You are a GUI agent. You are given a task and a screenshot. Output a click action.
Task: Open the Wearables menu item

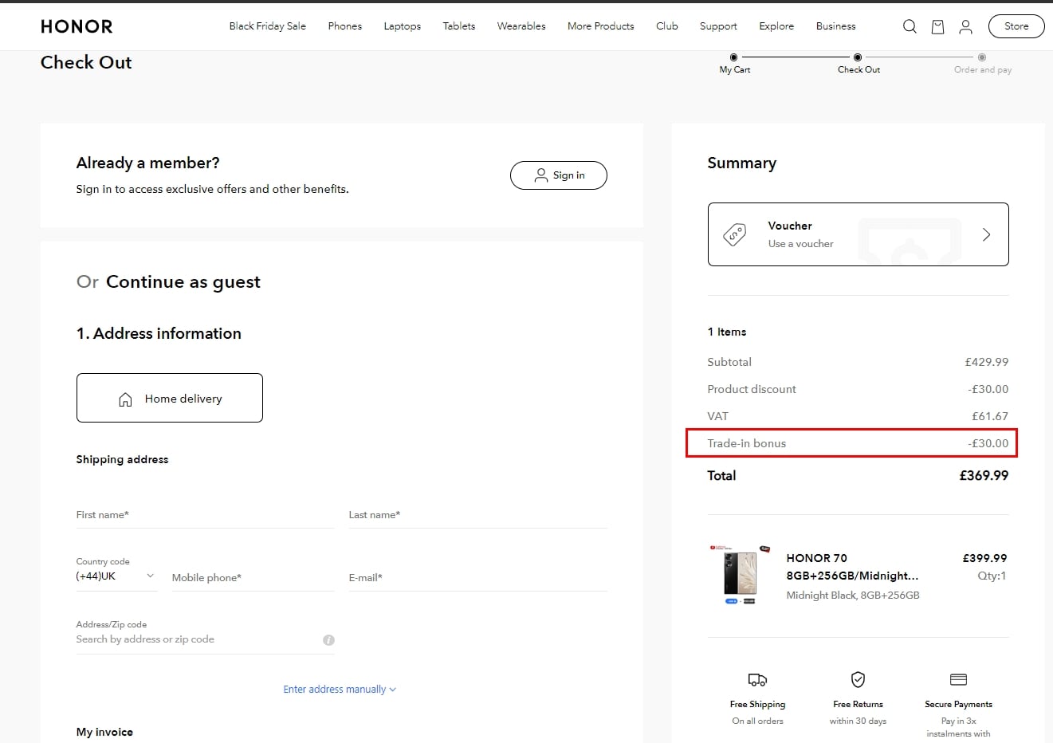click(521, 26)
